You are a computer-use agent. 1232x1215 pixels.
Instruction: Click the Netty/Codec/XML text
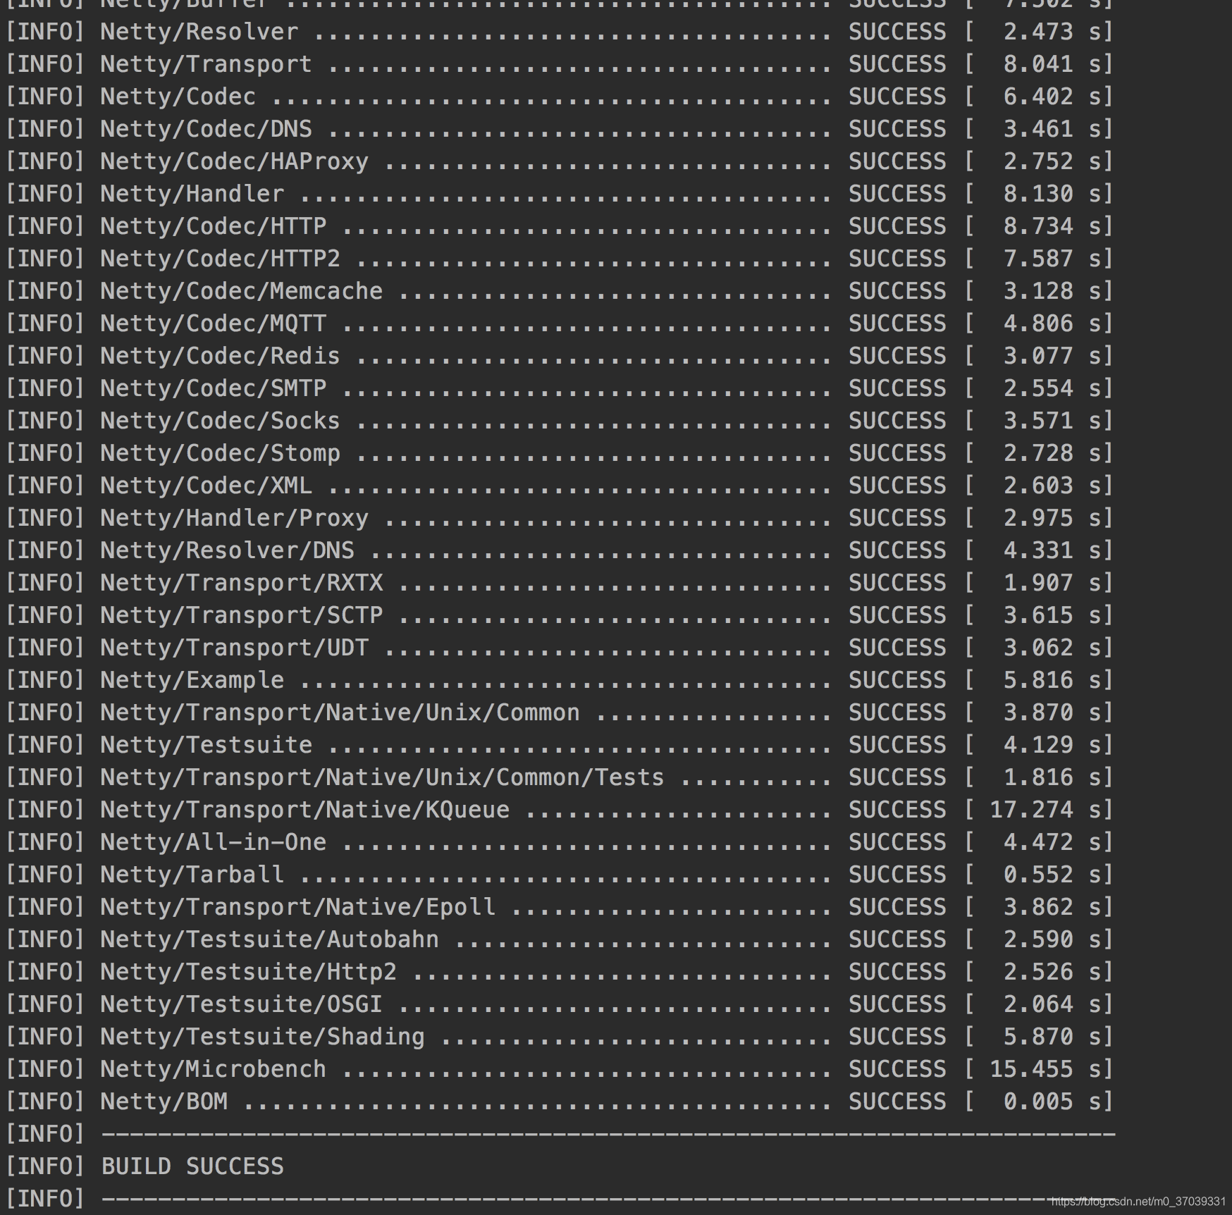point(207,486)
